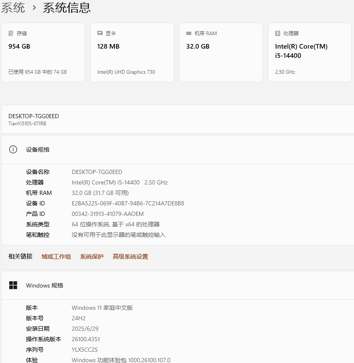Screen dimensions: 354x363
Task: Click the 安装日期 label
Action: tap(37, 329)
